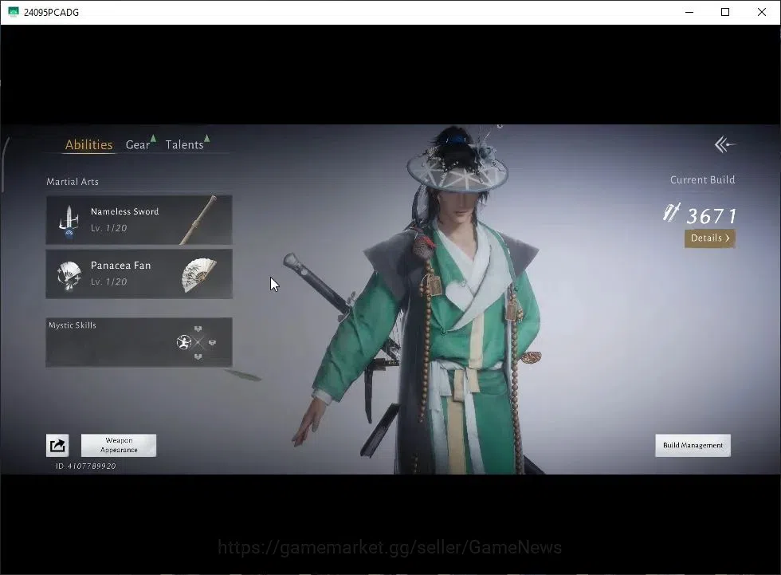
Task: Open the Talents tab
Action: (x=184, y=144)
